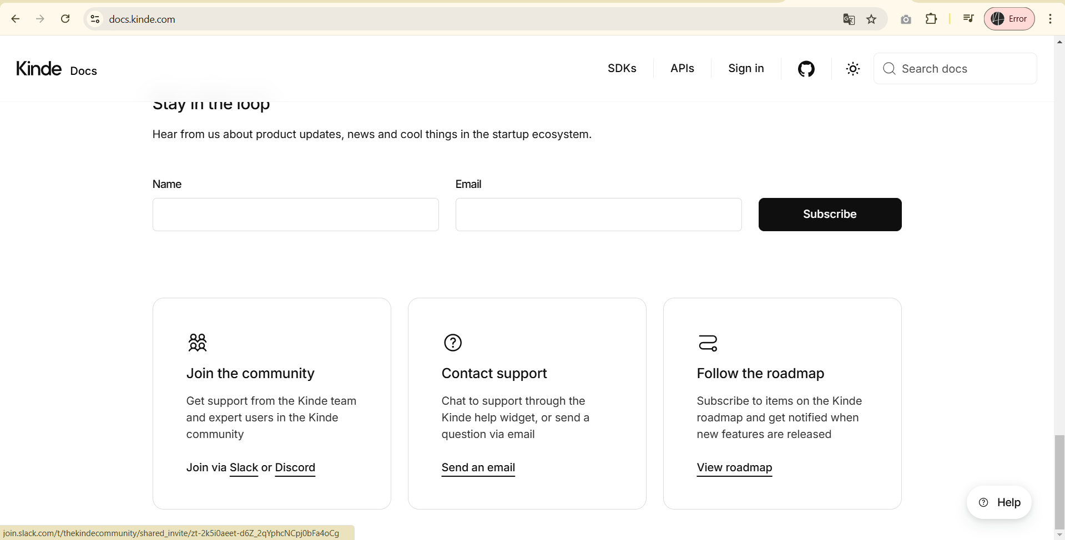Screen dimensions: 1065x540
Task: Click the Kinde logo
Action: click(x=39, y=69)
